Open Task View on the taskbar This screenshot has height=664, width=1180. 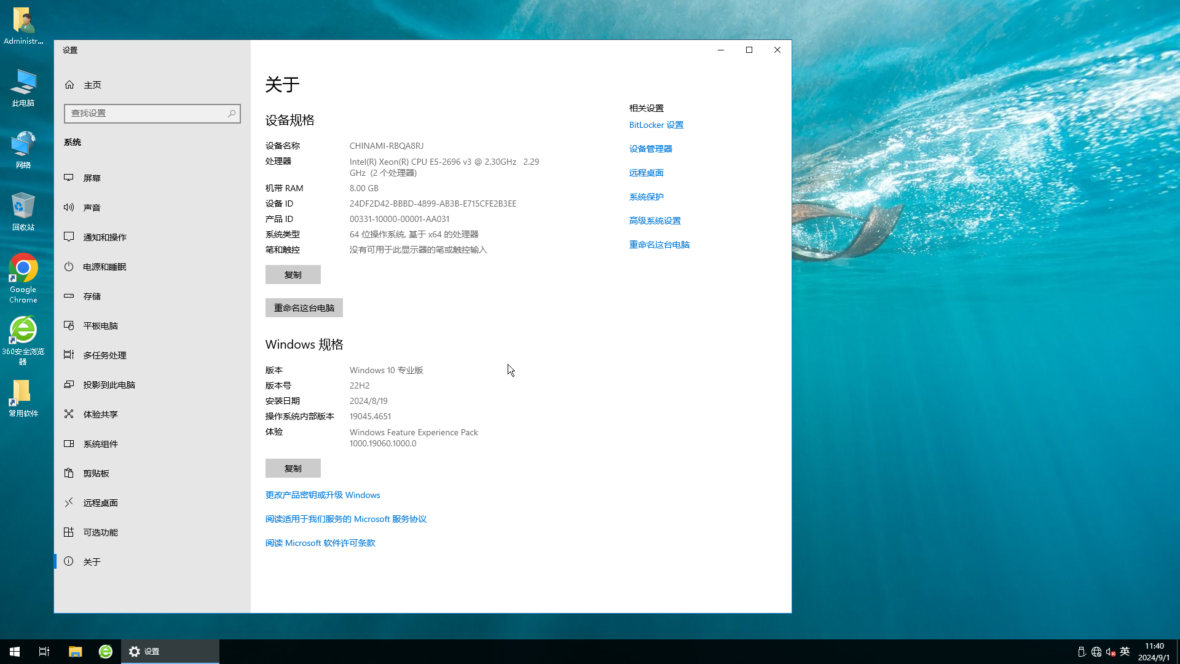(x=44, y=652)
